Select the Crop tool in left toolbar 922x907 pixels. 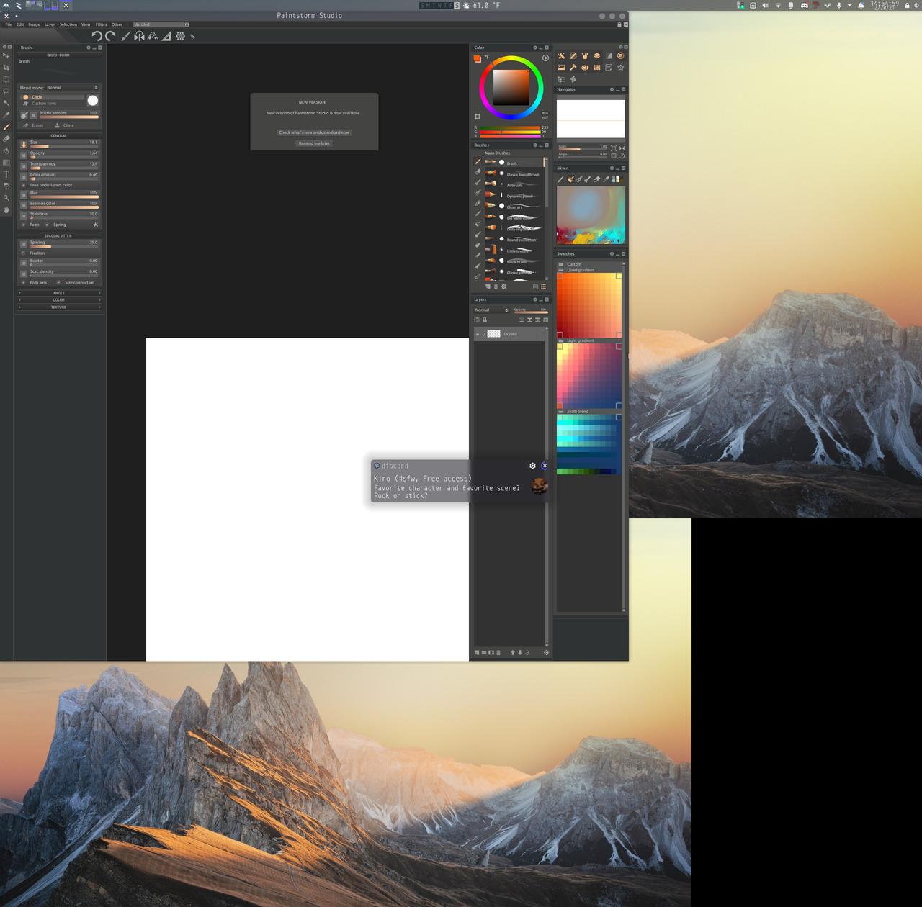coord(6,67)
